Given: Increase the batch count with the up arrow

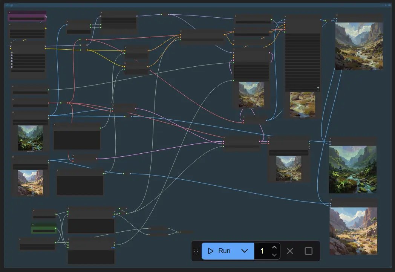Looking at the screenshot, I should tap(274, 247).
